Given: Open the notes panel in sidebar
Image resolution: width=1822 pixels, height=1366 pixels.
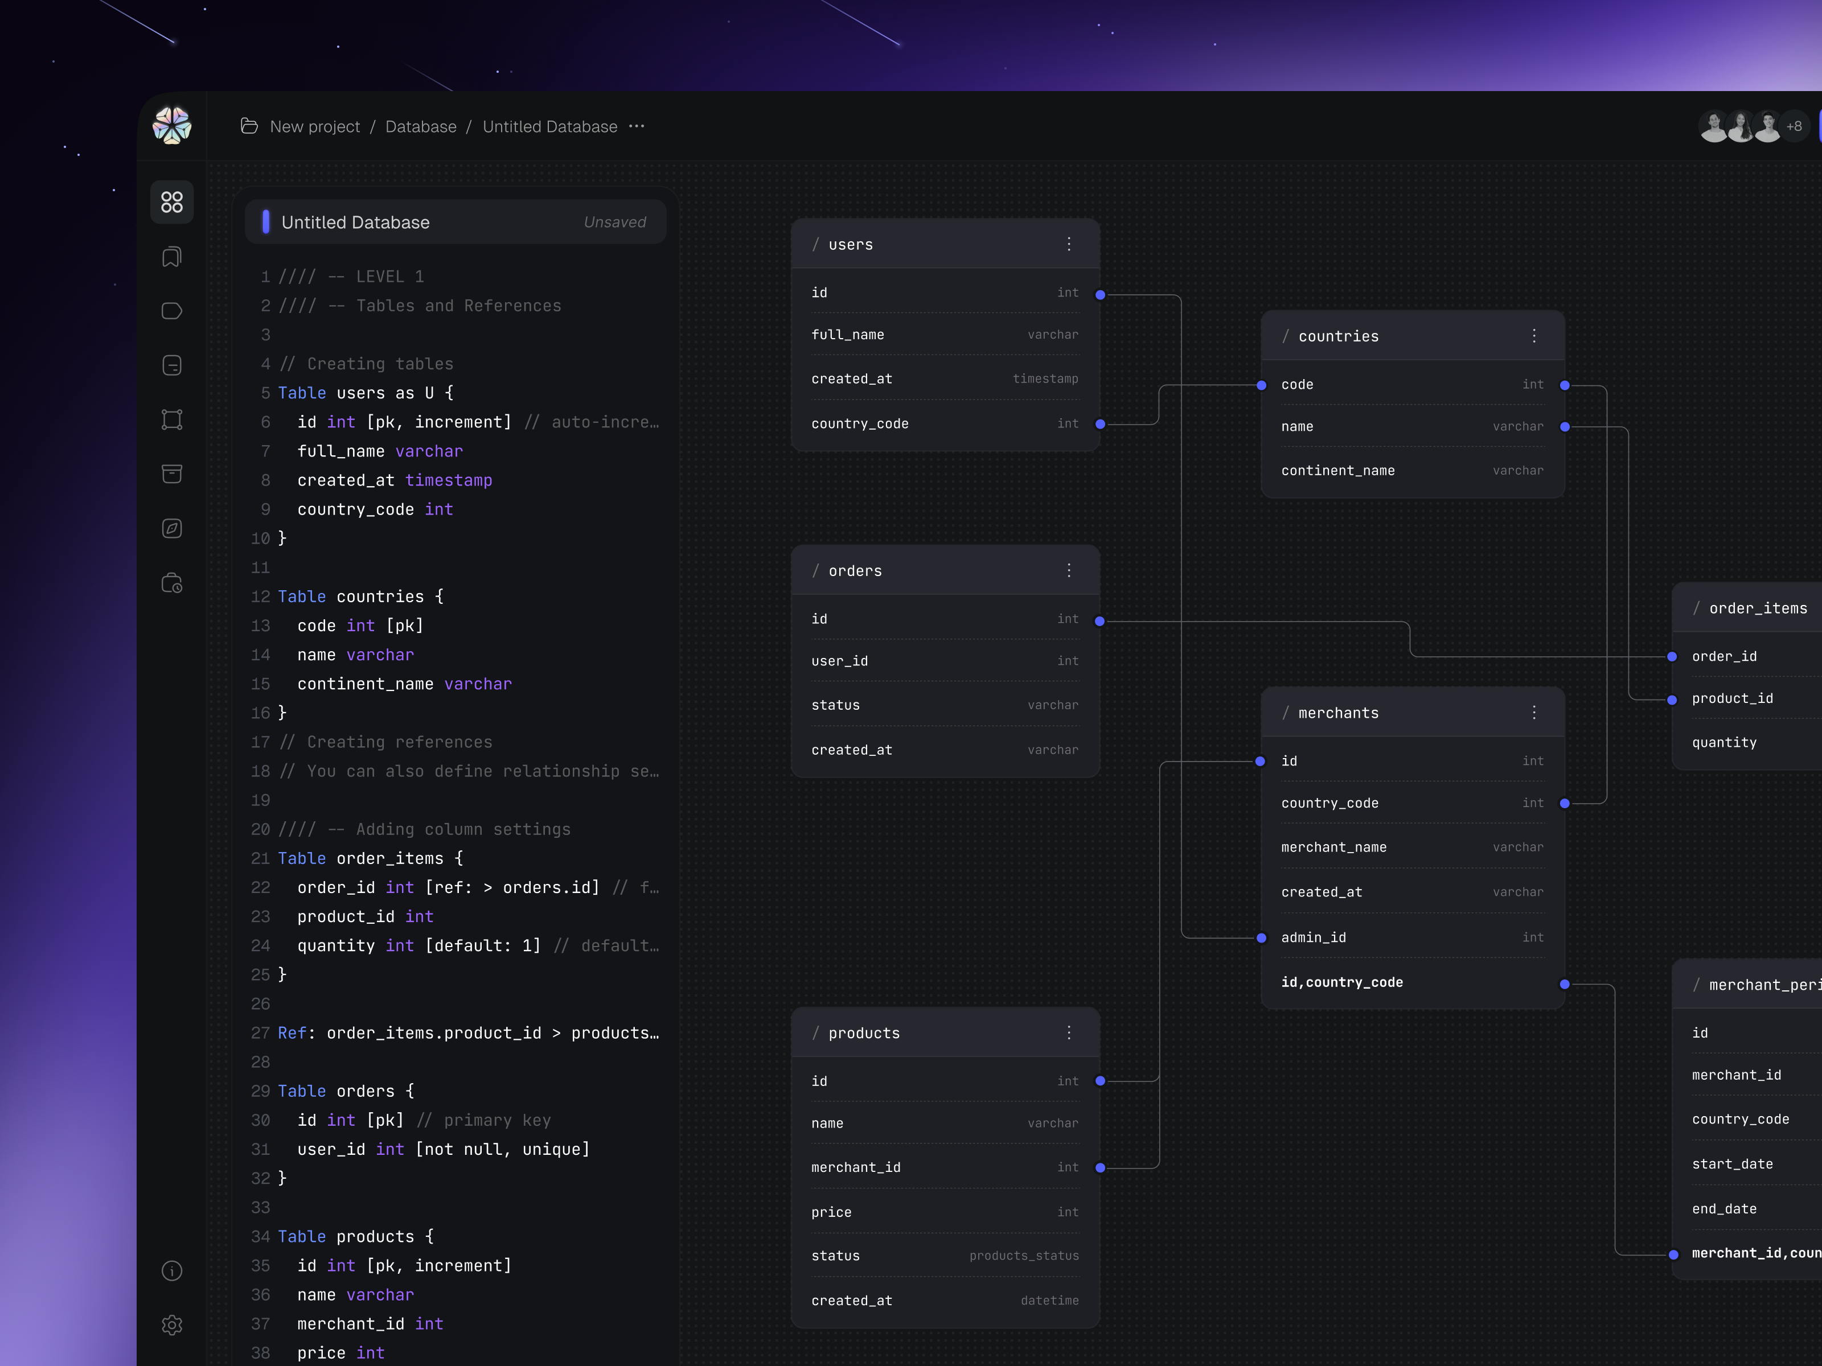Looking at the screenshot, I should click(x=171, y=365).
